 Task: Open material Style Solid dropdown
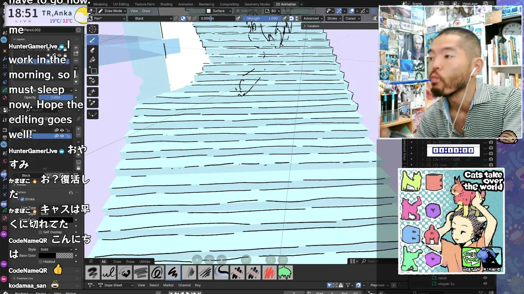pyautogui.click(x=56, y=249)
